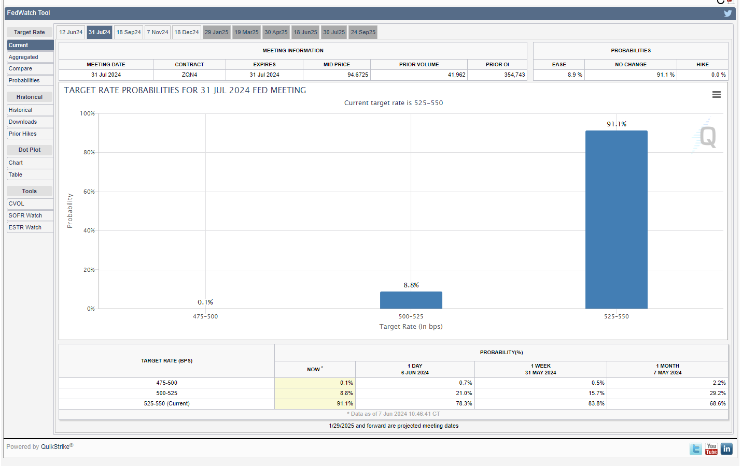Switch to 29 Jan25 projected meeting tab
The width and height of the screenshot is (742, 466).
click(x=216, y=32)
